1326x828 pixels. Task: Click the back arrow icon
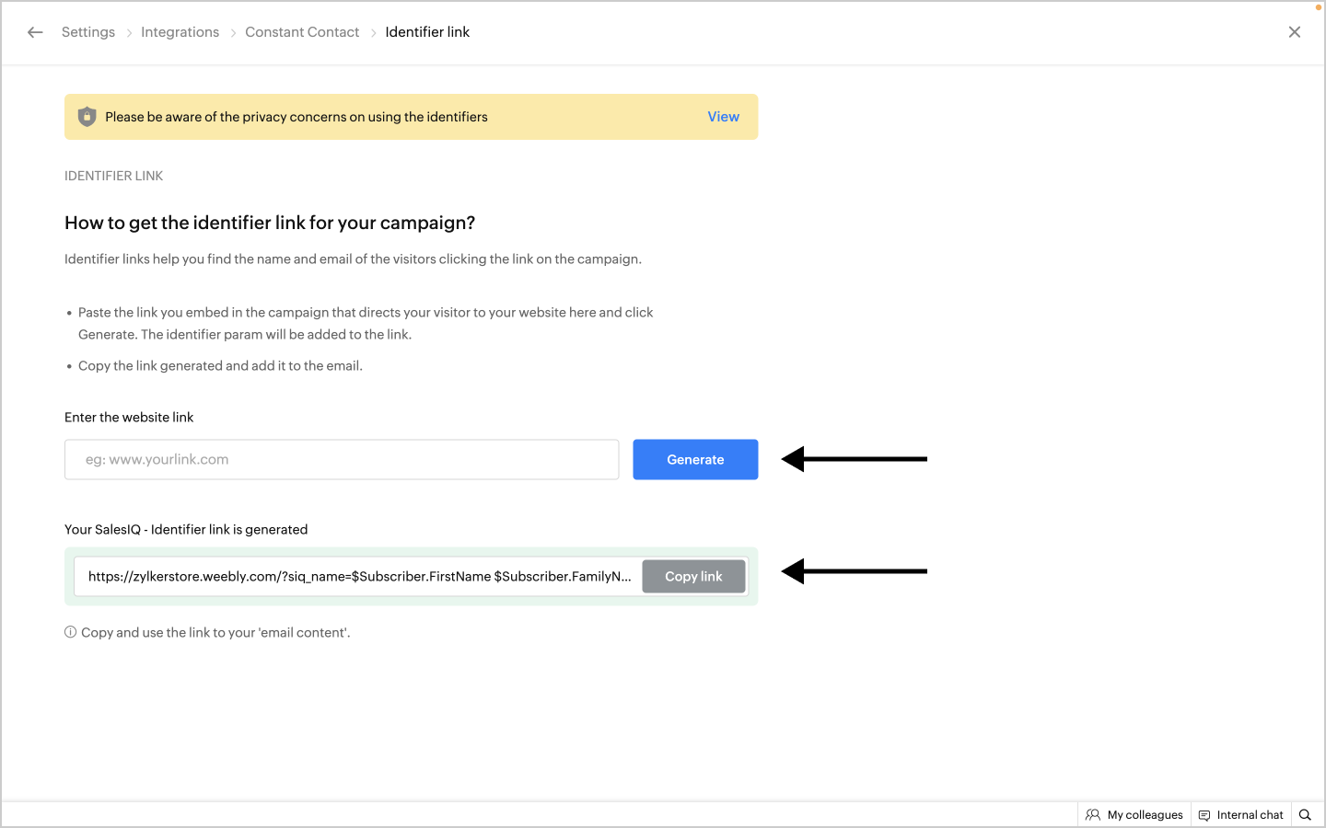click(x=35, y=32)
